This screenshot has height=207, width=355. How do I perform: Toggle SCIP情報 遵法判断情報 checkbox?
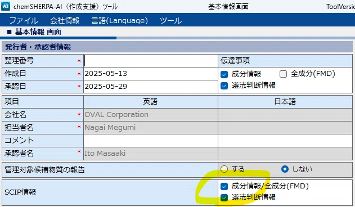[224, 198]
